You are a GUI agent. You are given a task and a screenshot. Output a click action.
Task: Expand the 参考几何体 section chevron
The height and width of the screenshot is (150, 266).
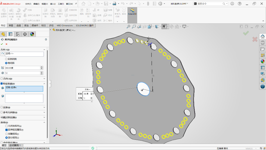44,112
